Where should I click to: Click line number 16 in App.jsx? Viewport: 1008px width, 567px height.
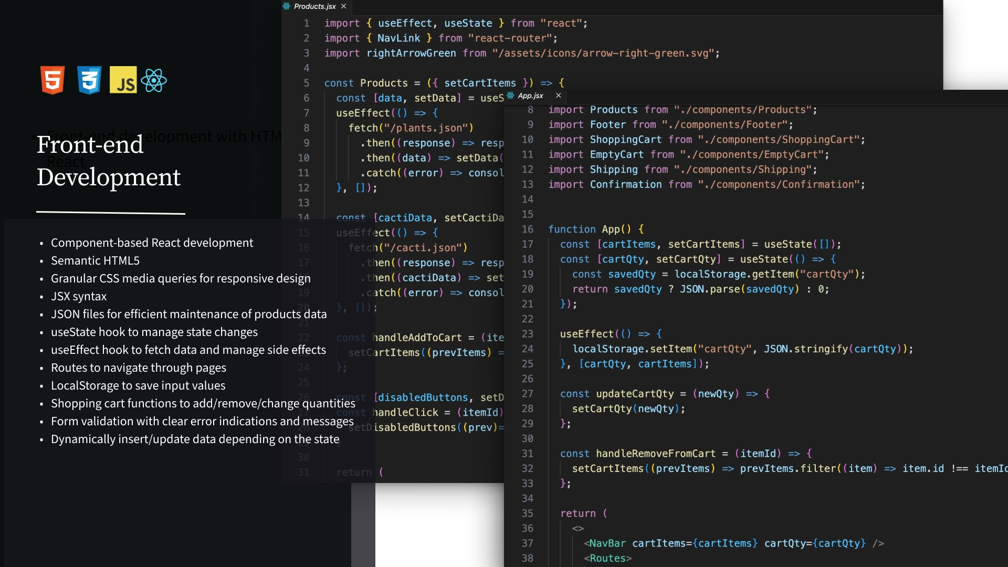527,229
